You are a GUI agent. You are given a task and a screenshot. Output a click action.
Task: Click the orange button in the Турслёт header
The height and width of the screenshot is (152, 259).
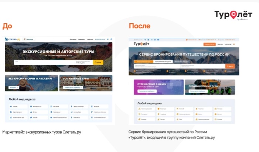(209, 44)
